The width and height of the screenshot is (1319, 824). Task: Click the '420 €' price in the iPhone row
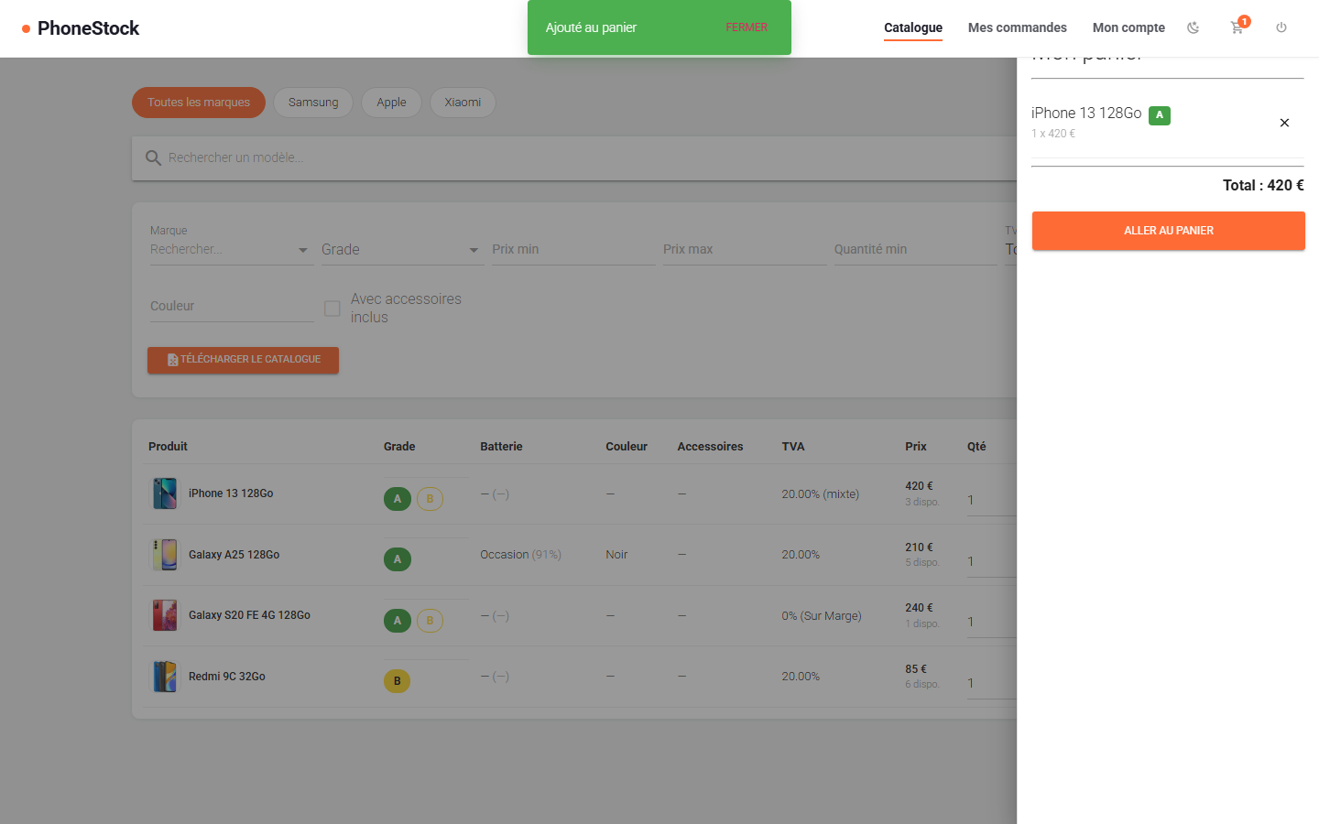[x=919, y=486]
